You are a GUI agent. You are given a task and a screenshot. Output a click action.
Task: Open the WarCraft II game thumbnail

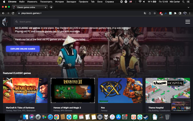coord(25,90)
